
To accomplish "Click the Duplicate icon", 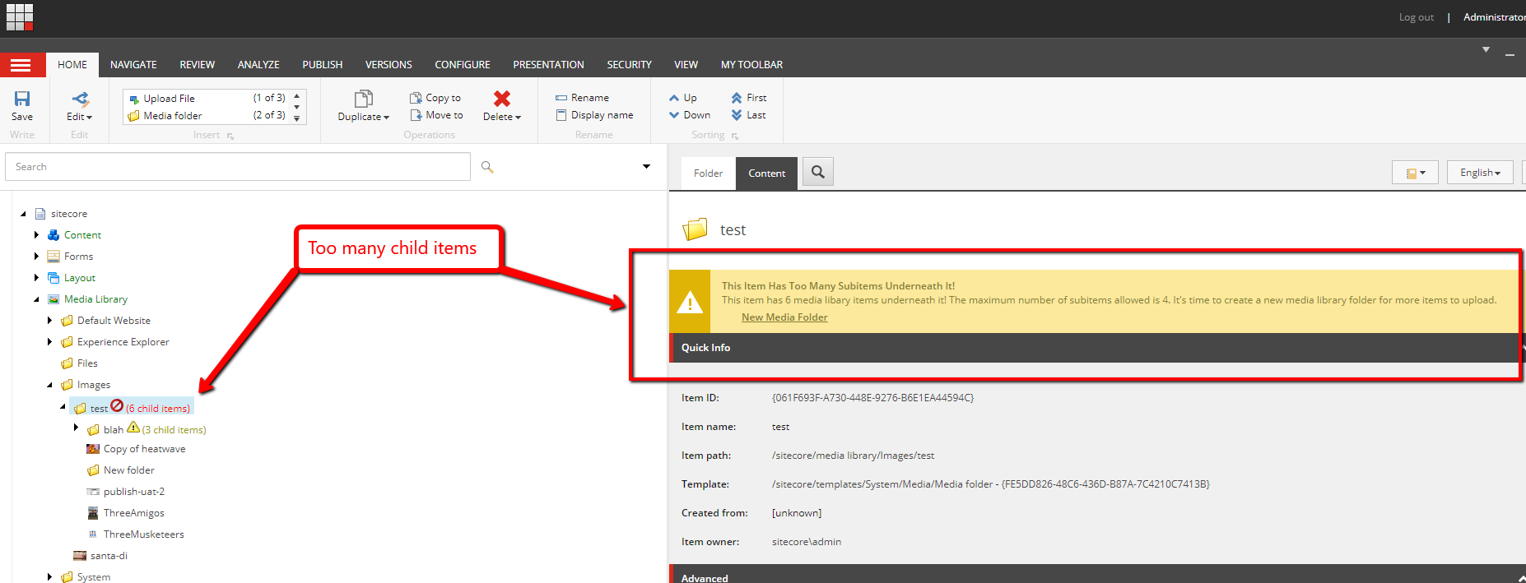I will (x=363, y=99).
